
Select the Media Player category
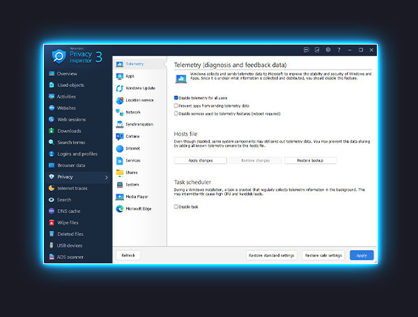click(x=135, y=196)
